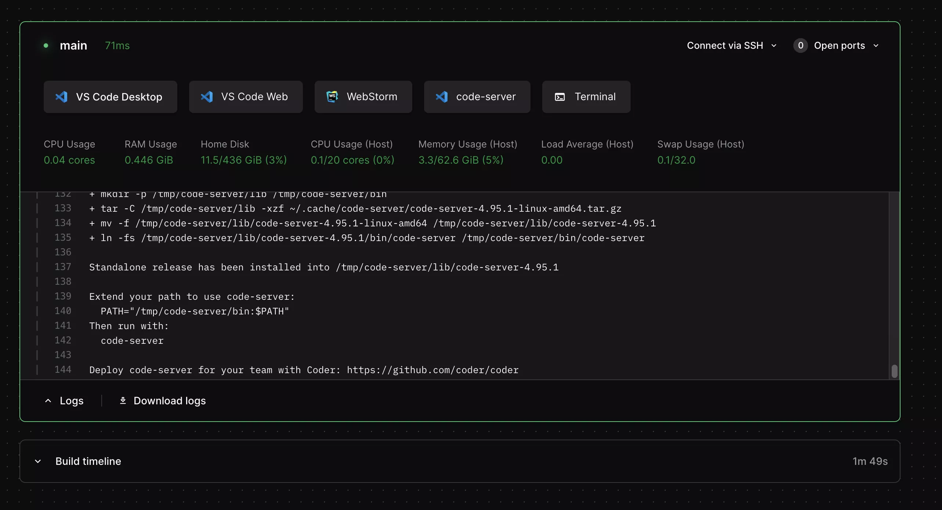The height and width of the screenshot is (510, 942).
Task: Launch VS Code Web
Action: pos(246,97)
